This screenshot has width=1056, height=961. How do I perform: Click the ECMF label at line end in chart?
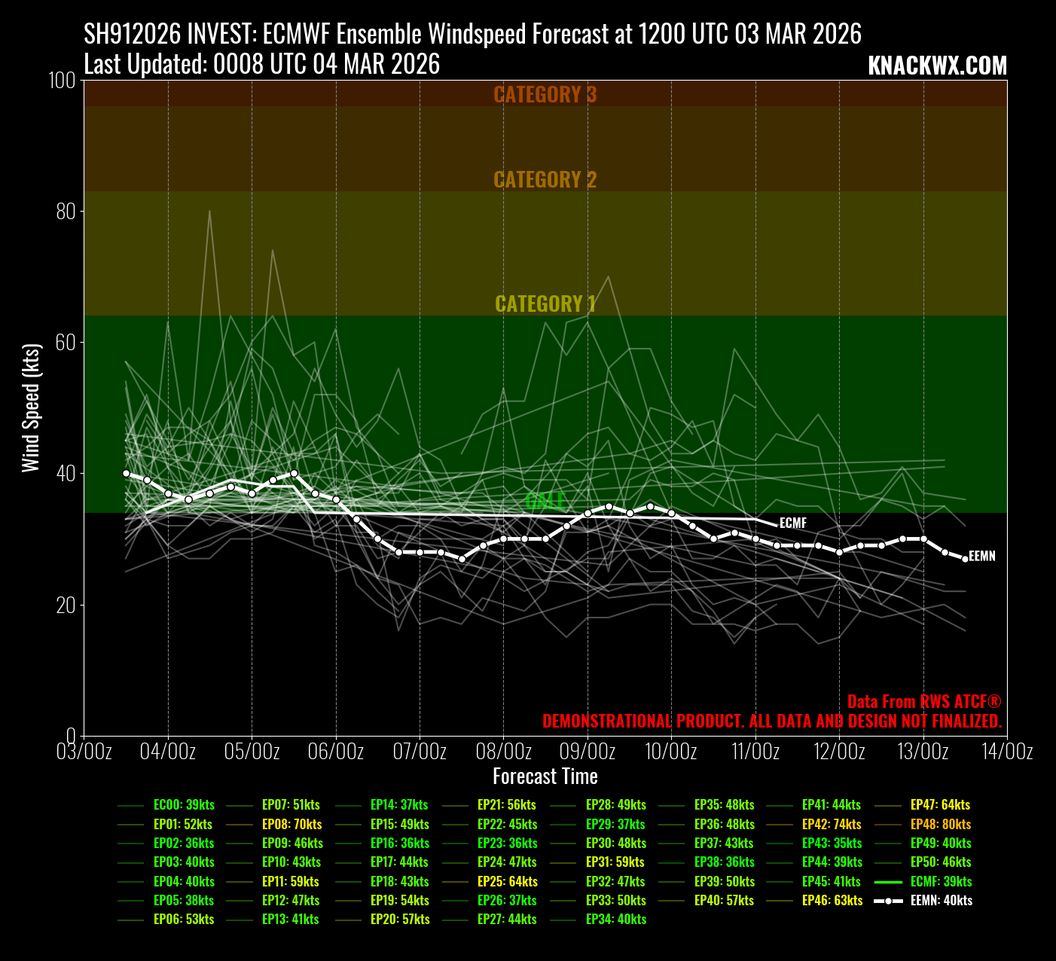792,523
